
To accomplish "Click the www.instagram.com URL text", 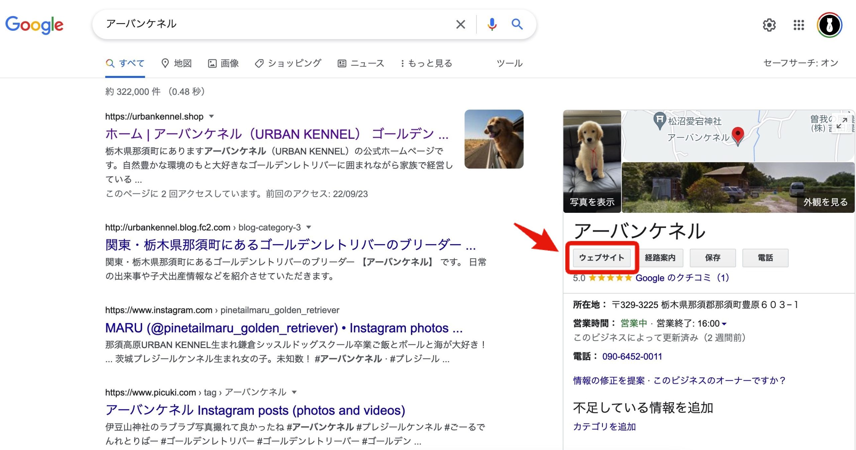I will pyautogui.click(x=159, y=310).
